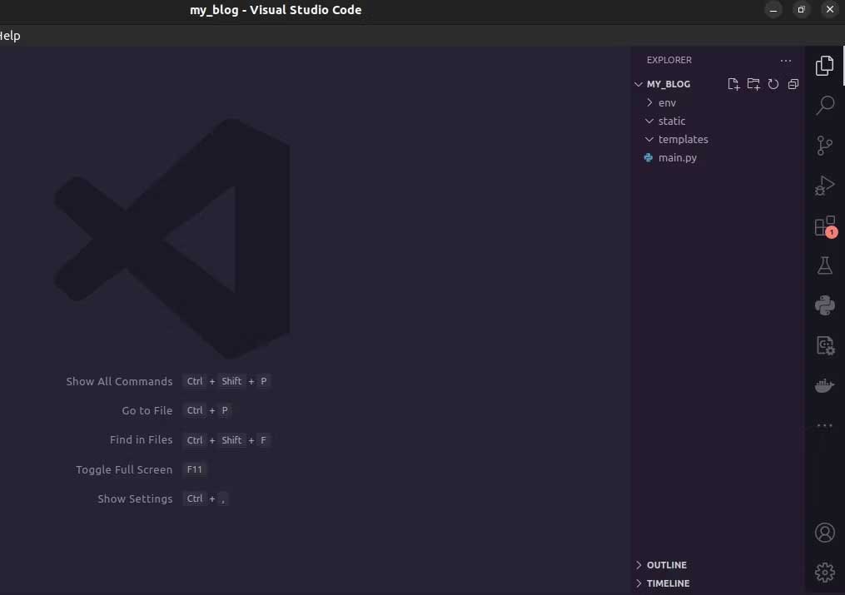845x595 pixels.
Task: Open the Explorer views More Actions menu
Action: coord(785,60)
